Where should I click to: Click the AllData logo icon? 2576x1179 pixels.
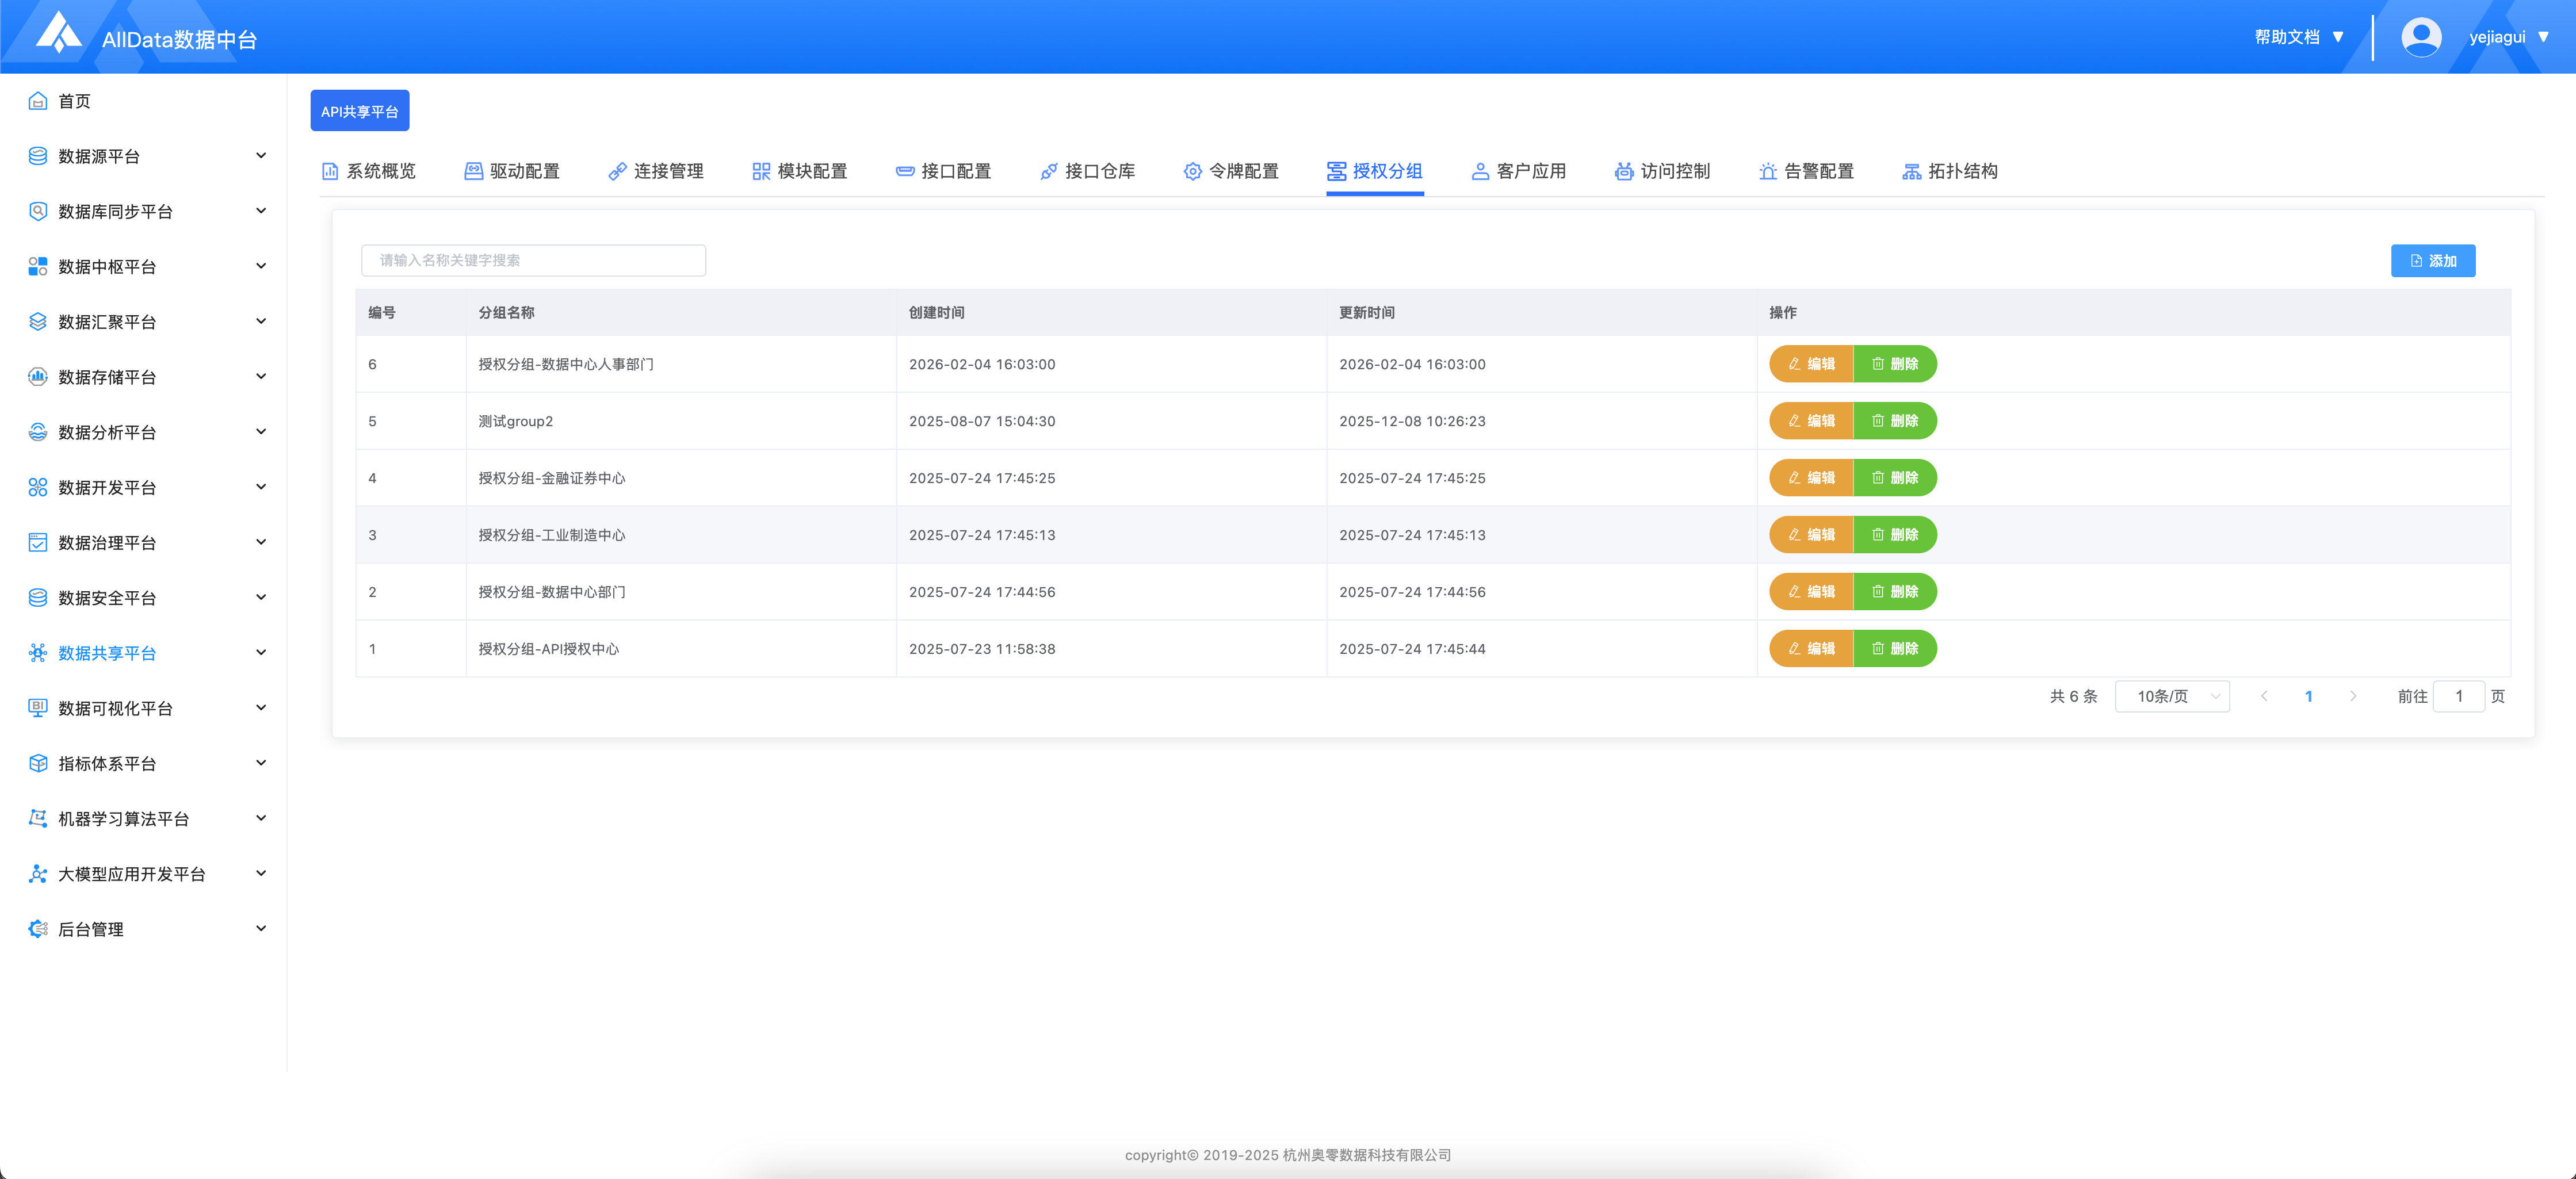59,33
